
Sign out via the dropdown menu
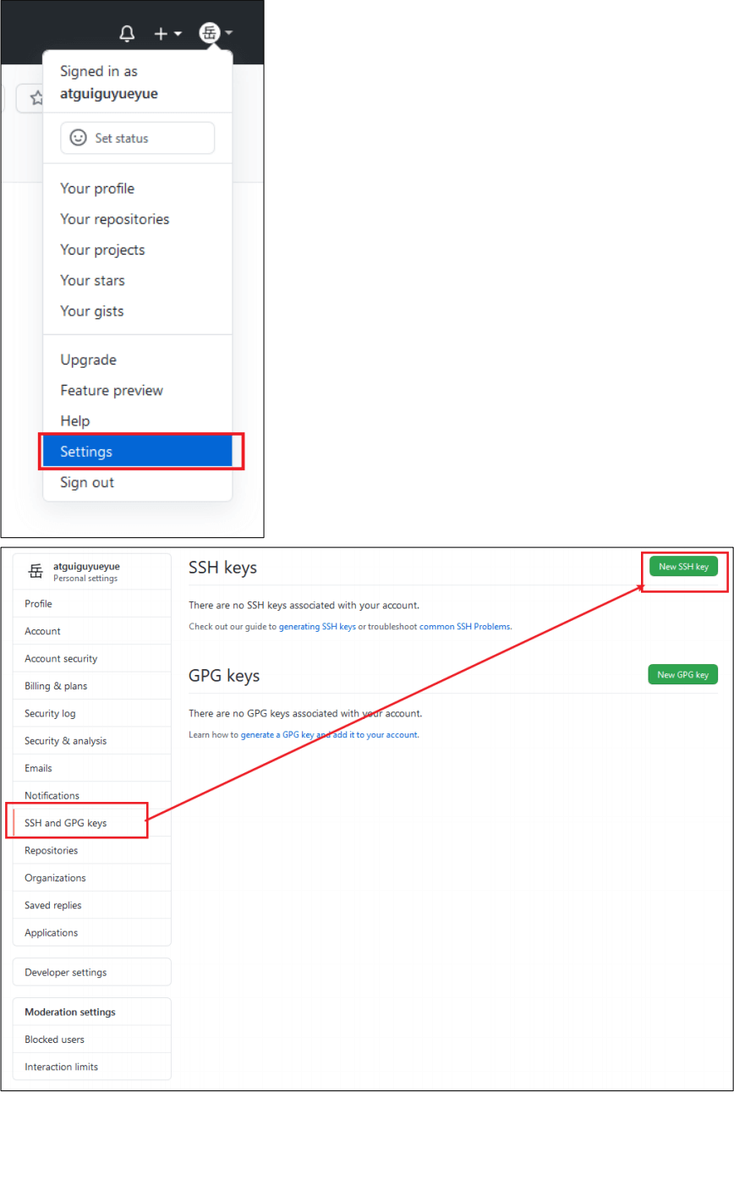[x=137, y=482]
